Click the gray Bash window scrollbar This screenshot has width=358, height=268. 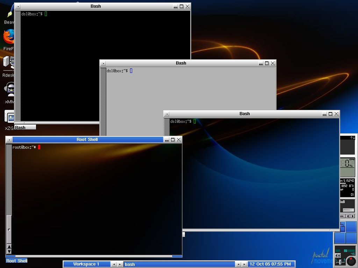[103, 102]
